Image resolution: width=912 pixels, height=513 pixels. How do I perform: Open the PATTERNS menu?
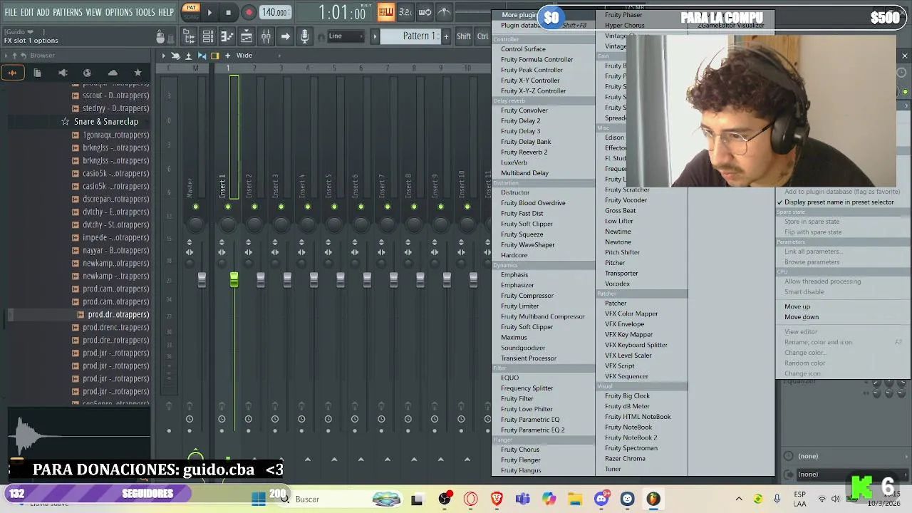point(68,13)
